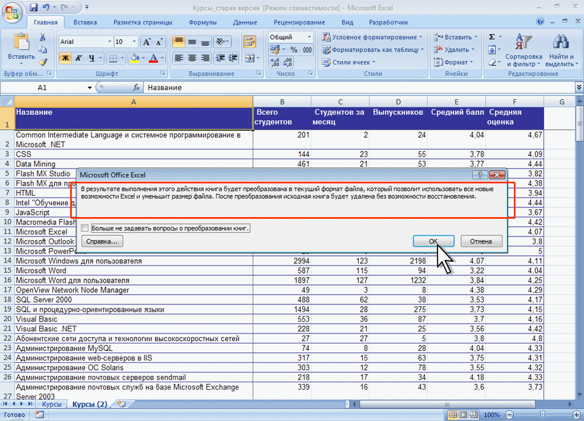Click the 'Вставить' paste button
Viewport: 584px width, 421px height.
tap(21, 49)
